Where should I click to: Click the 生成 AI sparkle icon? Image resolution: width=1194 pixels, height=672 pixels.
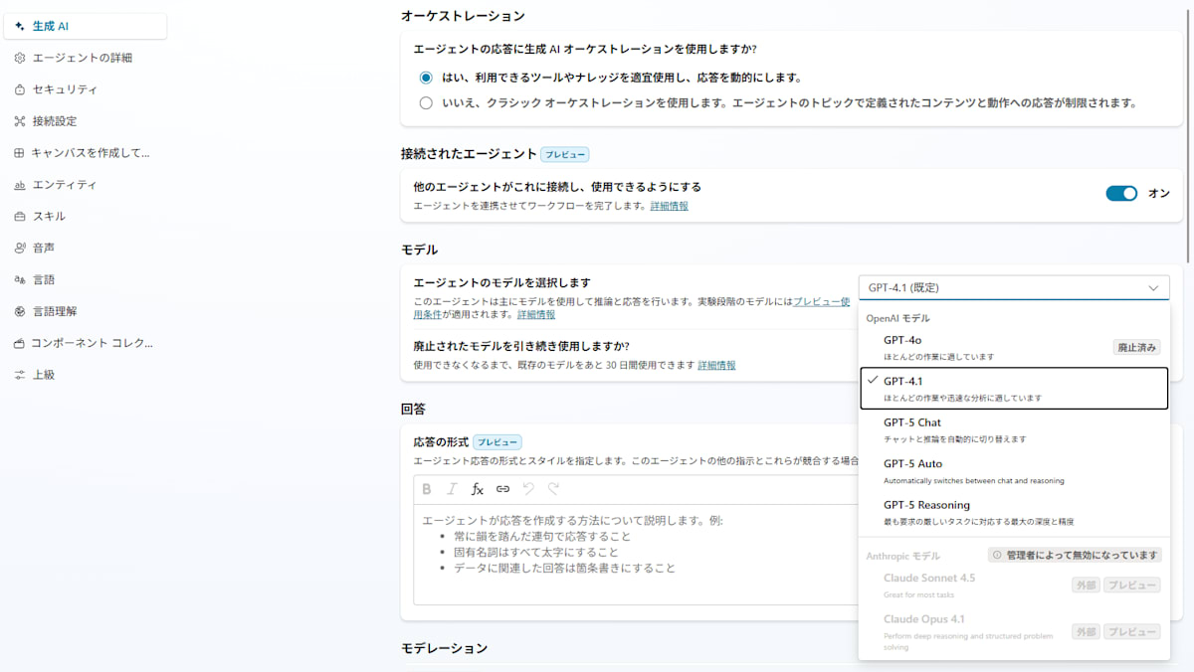pos(20,26)
